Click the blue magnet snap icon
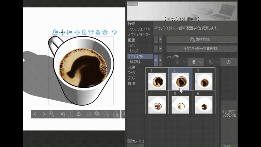The image size is (261, 147). pyautogui.click(x=114, y=32)
